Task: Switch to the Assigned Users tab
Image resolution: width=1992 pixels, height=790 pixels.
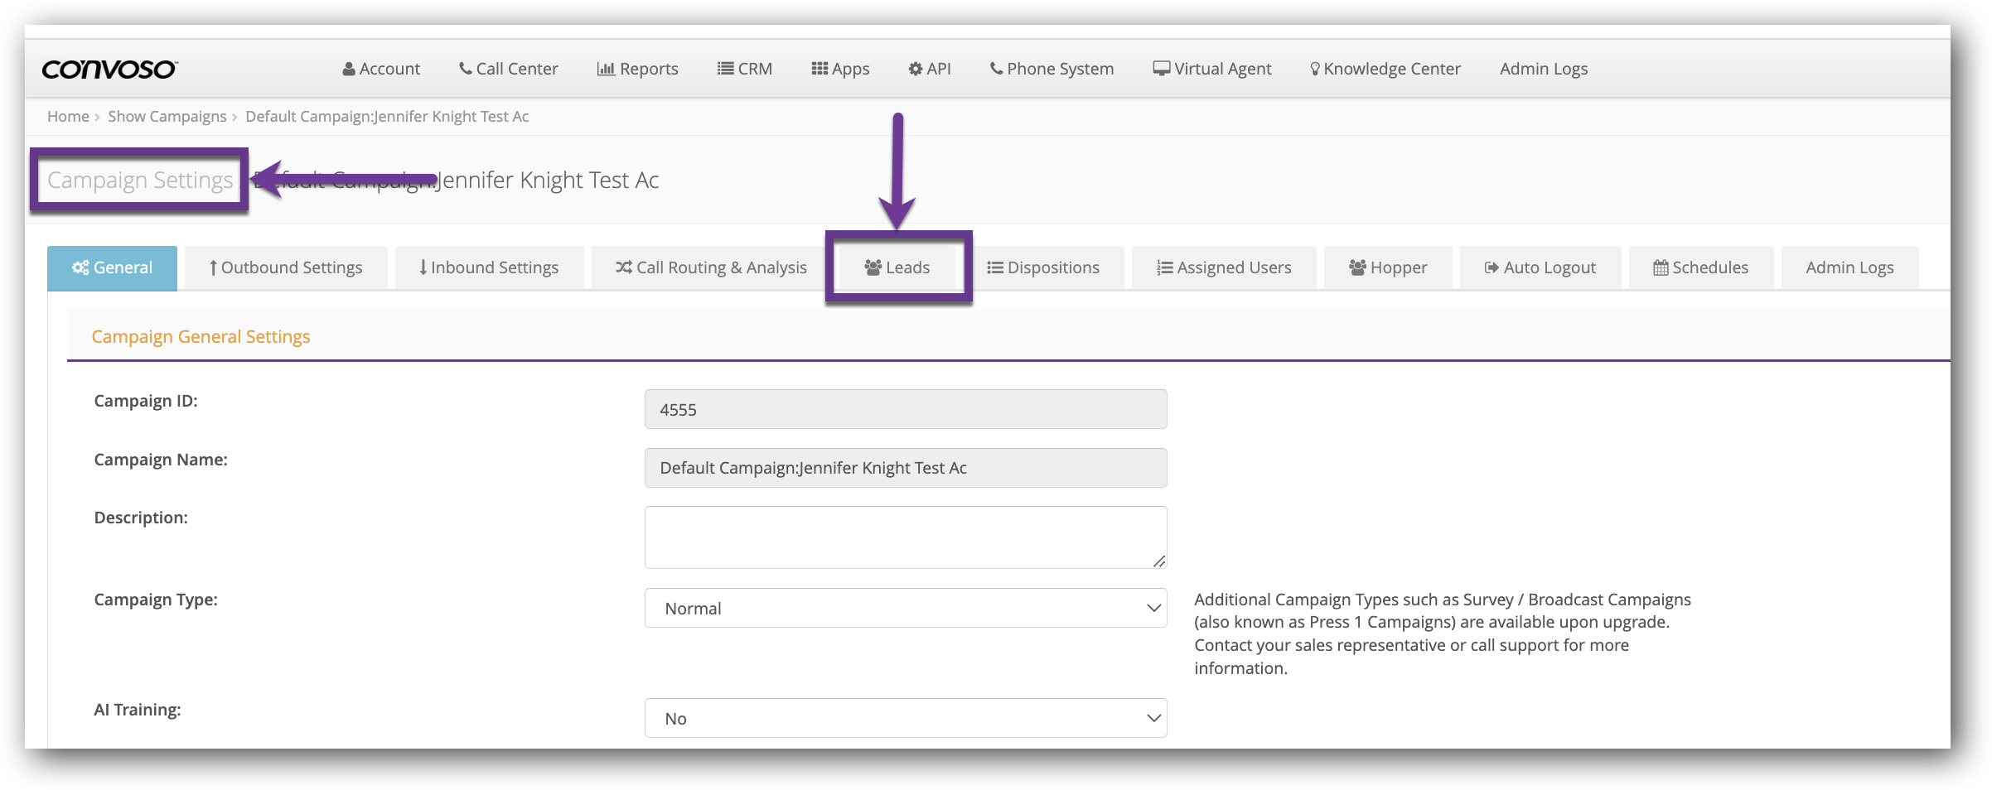Action: coord(1224,267)
